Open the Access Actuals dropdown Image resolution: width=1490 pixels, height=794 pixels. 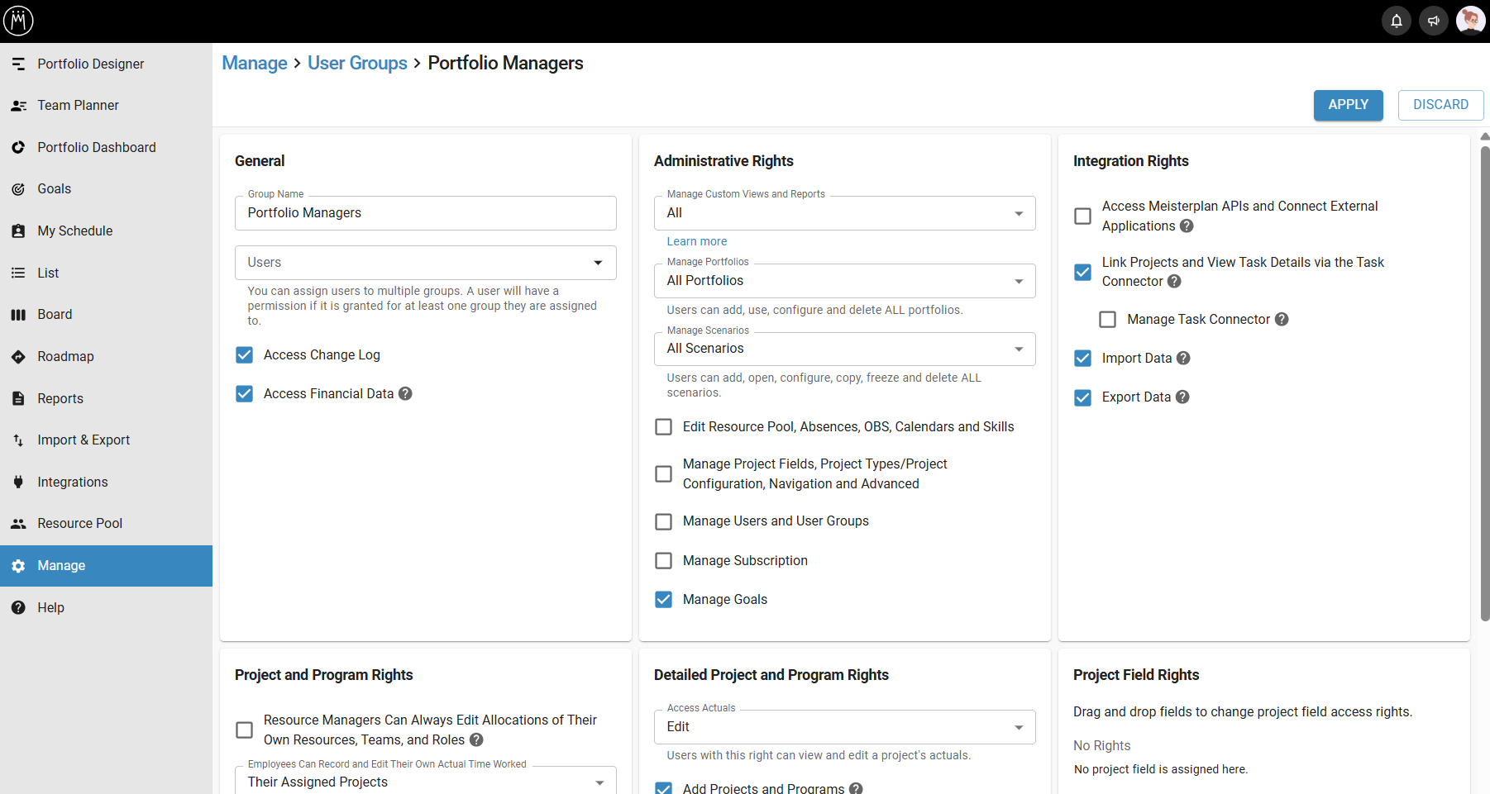844,727
